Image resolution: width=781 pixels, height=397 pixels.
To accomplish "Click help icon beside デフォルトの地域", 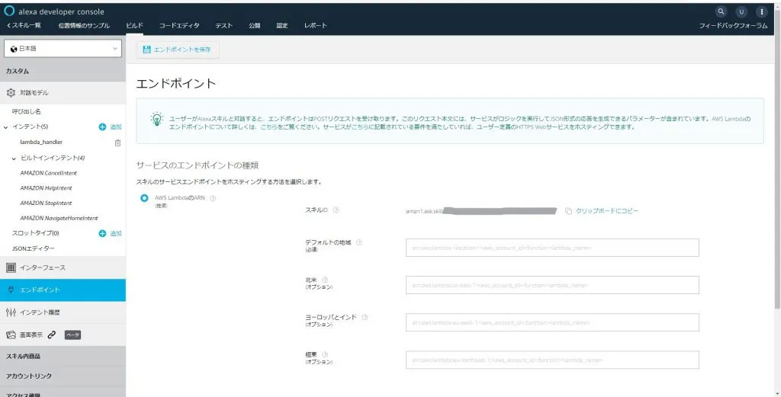I will pyautogui.click(x=359, y=243).
